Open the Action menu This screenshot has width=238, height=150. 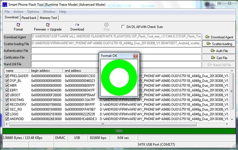(x=18, y=12)
